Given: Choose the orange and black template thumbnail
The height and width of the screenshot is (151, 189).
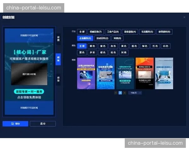Looking at the screenshot, I should coord(145,73).
